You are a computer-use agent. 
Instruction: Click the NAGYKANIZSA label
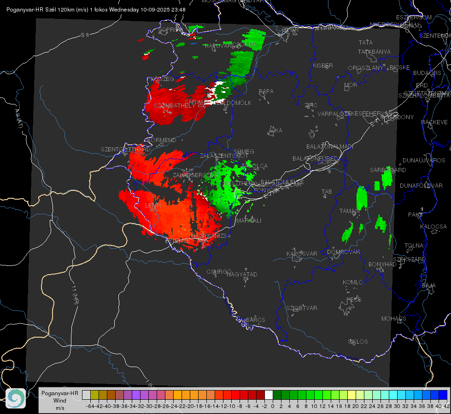(x=211, y=236)
